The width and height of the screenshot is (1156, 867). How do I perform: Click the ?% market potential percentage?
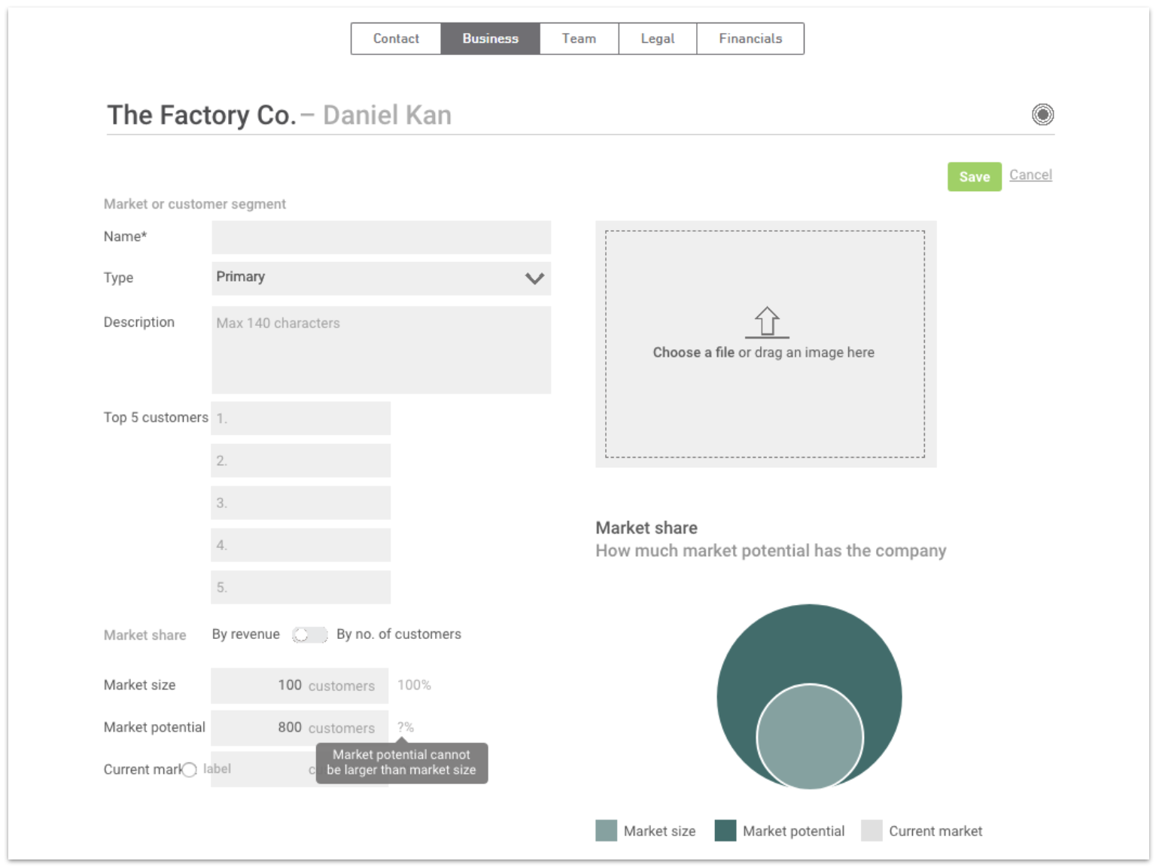[406, 727]
